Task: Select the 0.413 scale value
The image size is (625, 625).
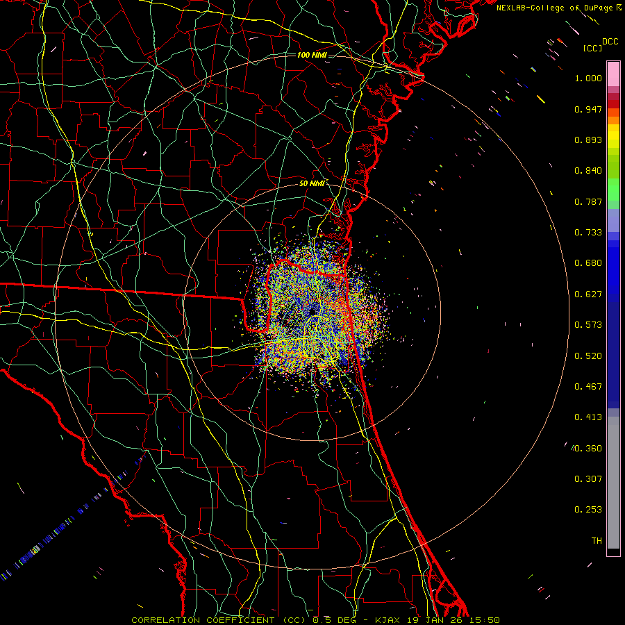Action: click(x=588, y=417)
